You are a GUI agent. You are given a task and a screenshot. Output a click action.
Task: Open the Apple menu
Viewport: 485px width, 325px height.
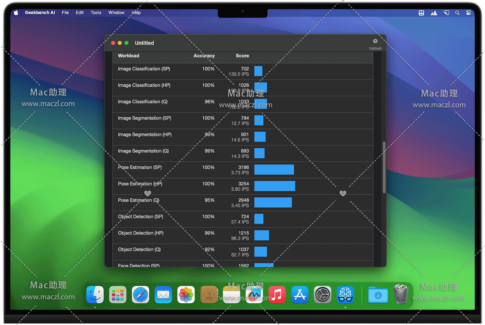(x=16, y=12)
